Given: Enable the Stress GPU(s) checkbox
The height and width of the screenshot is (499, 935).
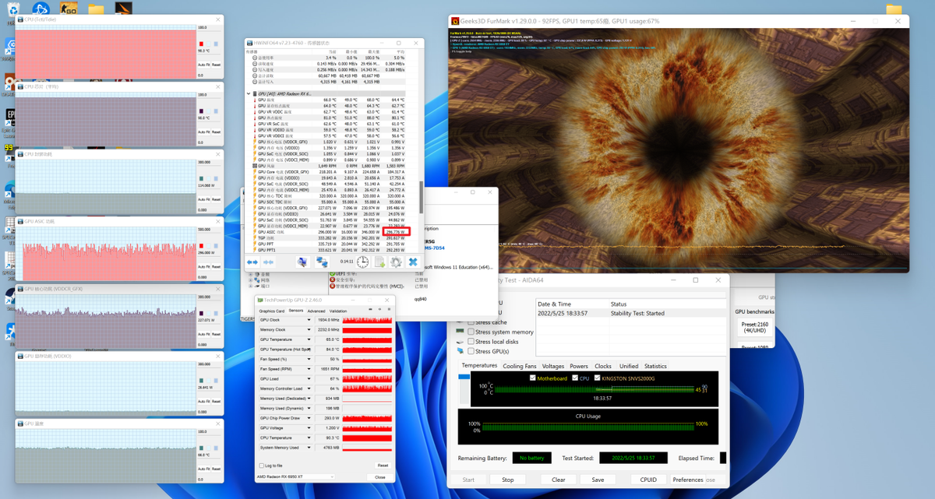Looking at the screenshot, I should click(471, 351).
